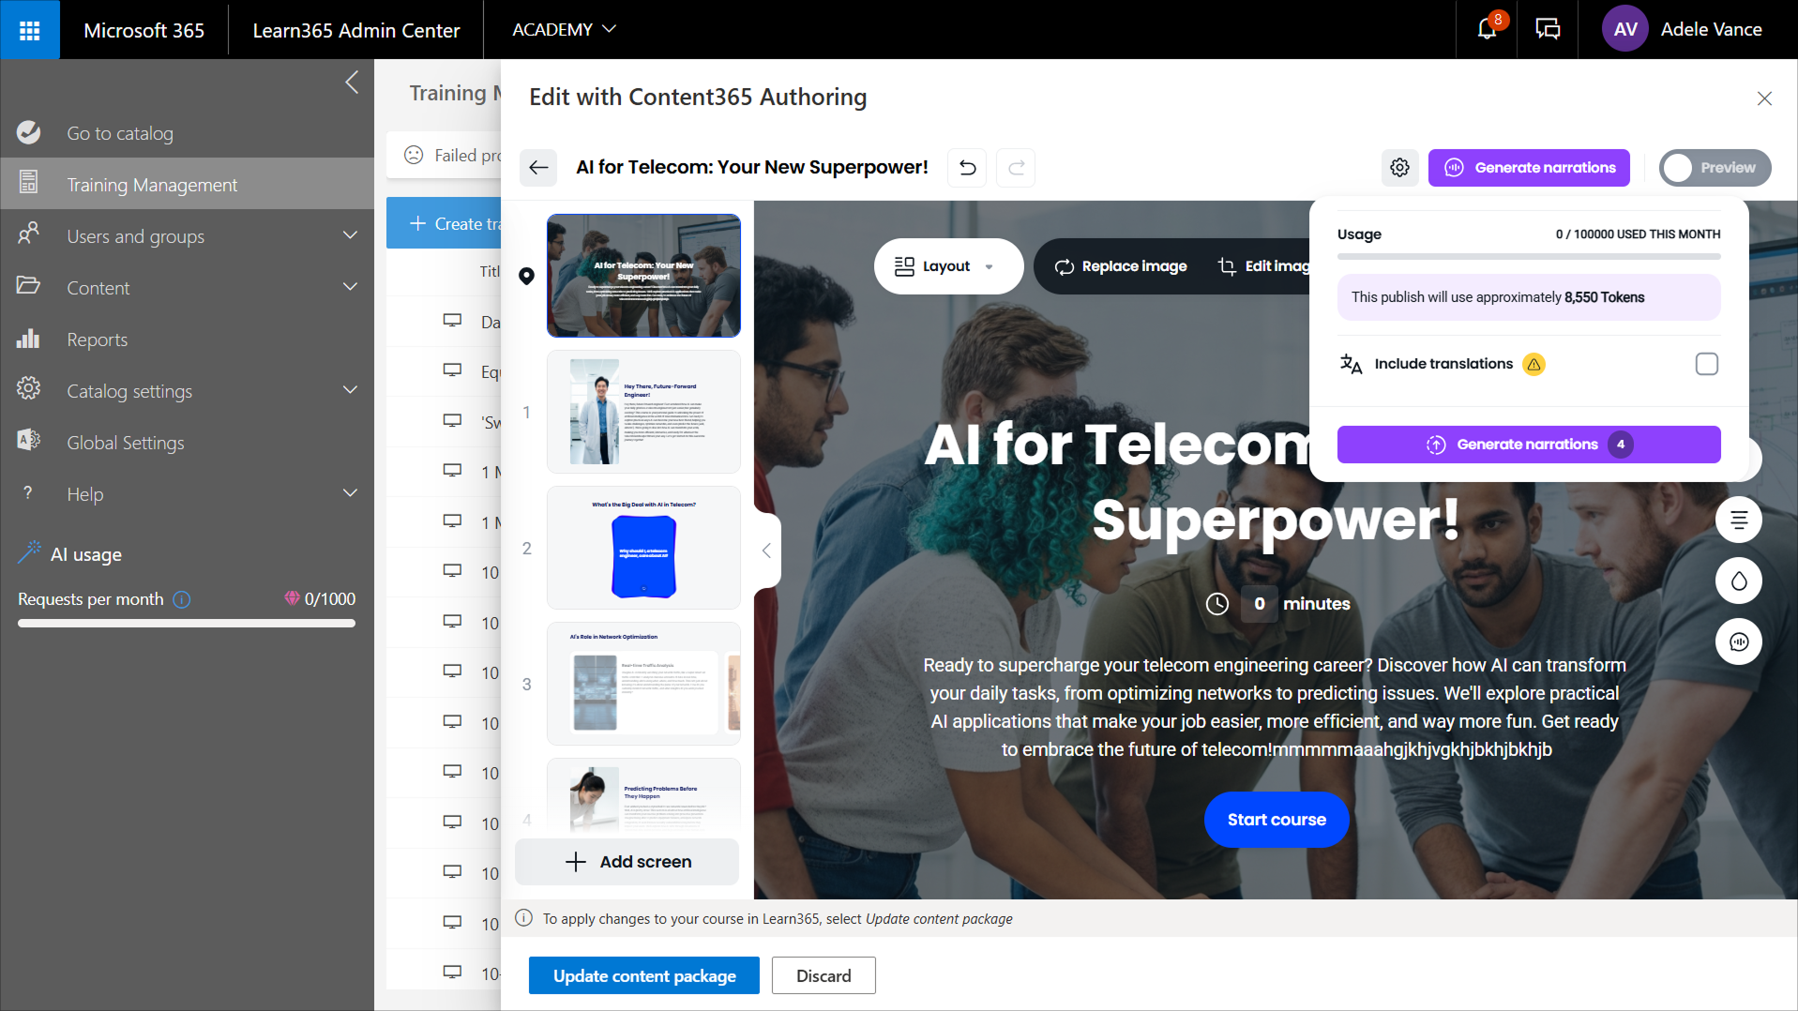Collapse the slide thumbnails panel

coord(766,551)
